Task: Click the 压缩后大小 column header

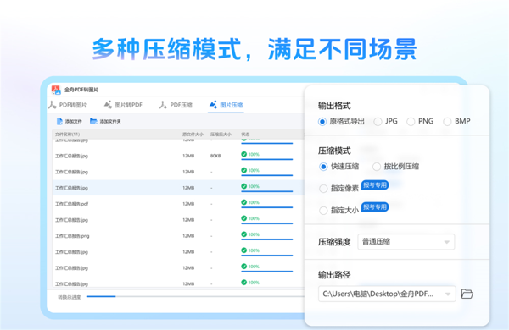Action: (x=221, y=134)
